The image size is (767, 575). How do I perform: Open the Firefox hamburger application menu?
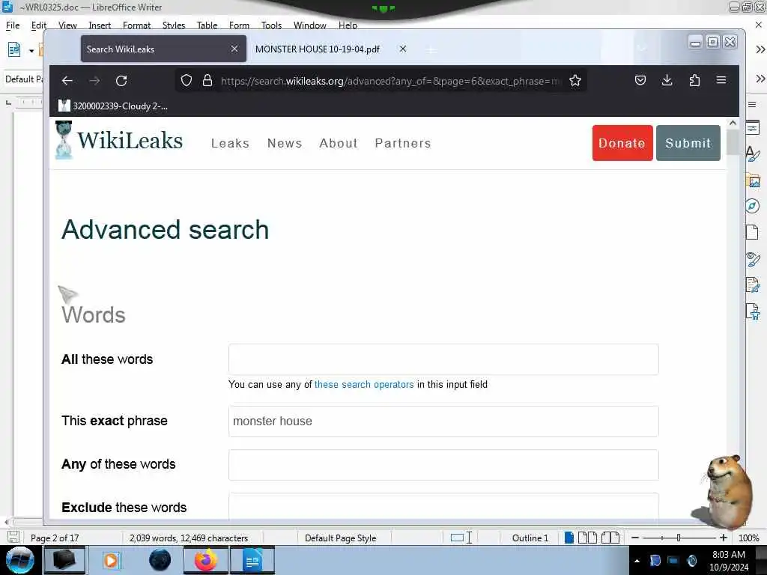click(721, 80)
